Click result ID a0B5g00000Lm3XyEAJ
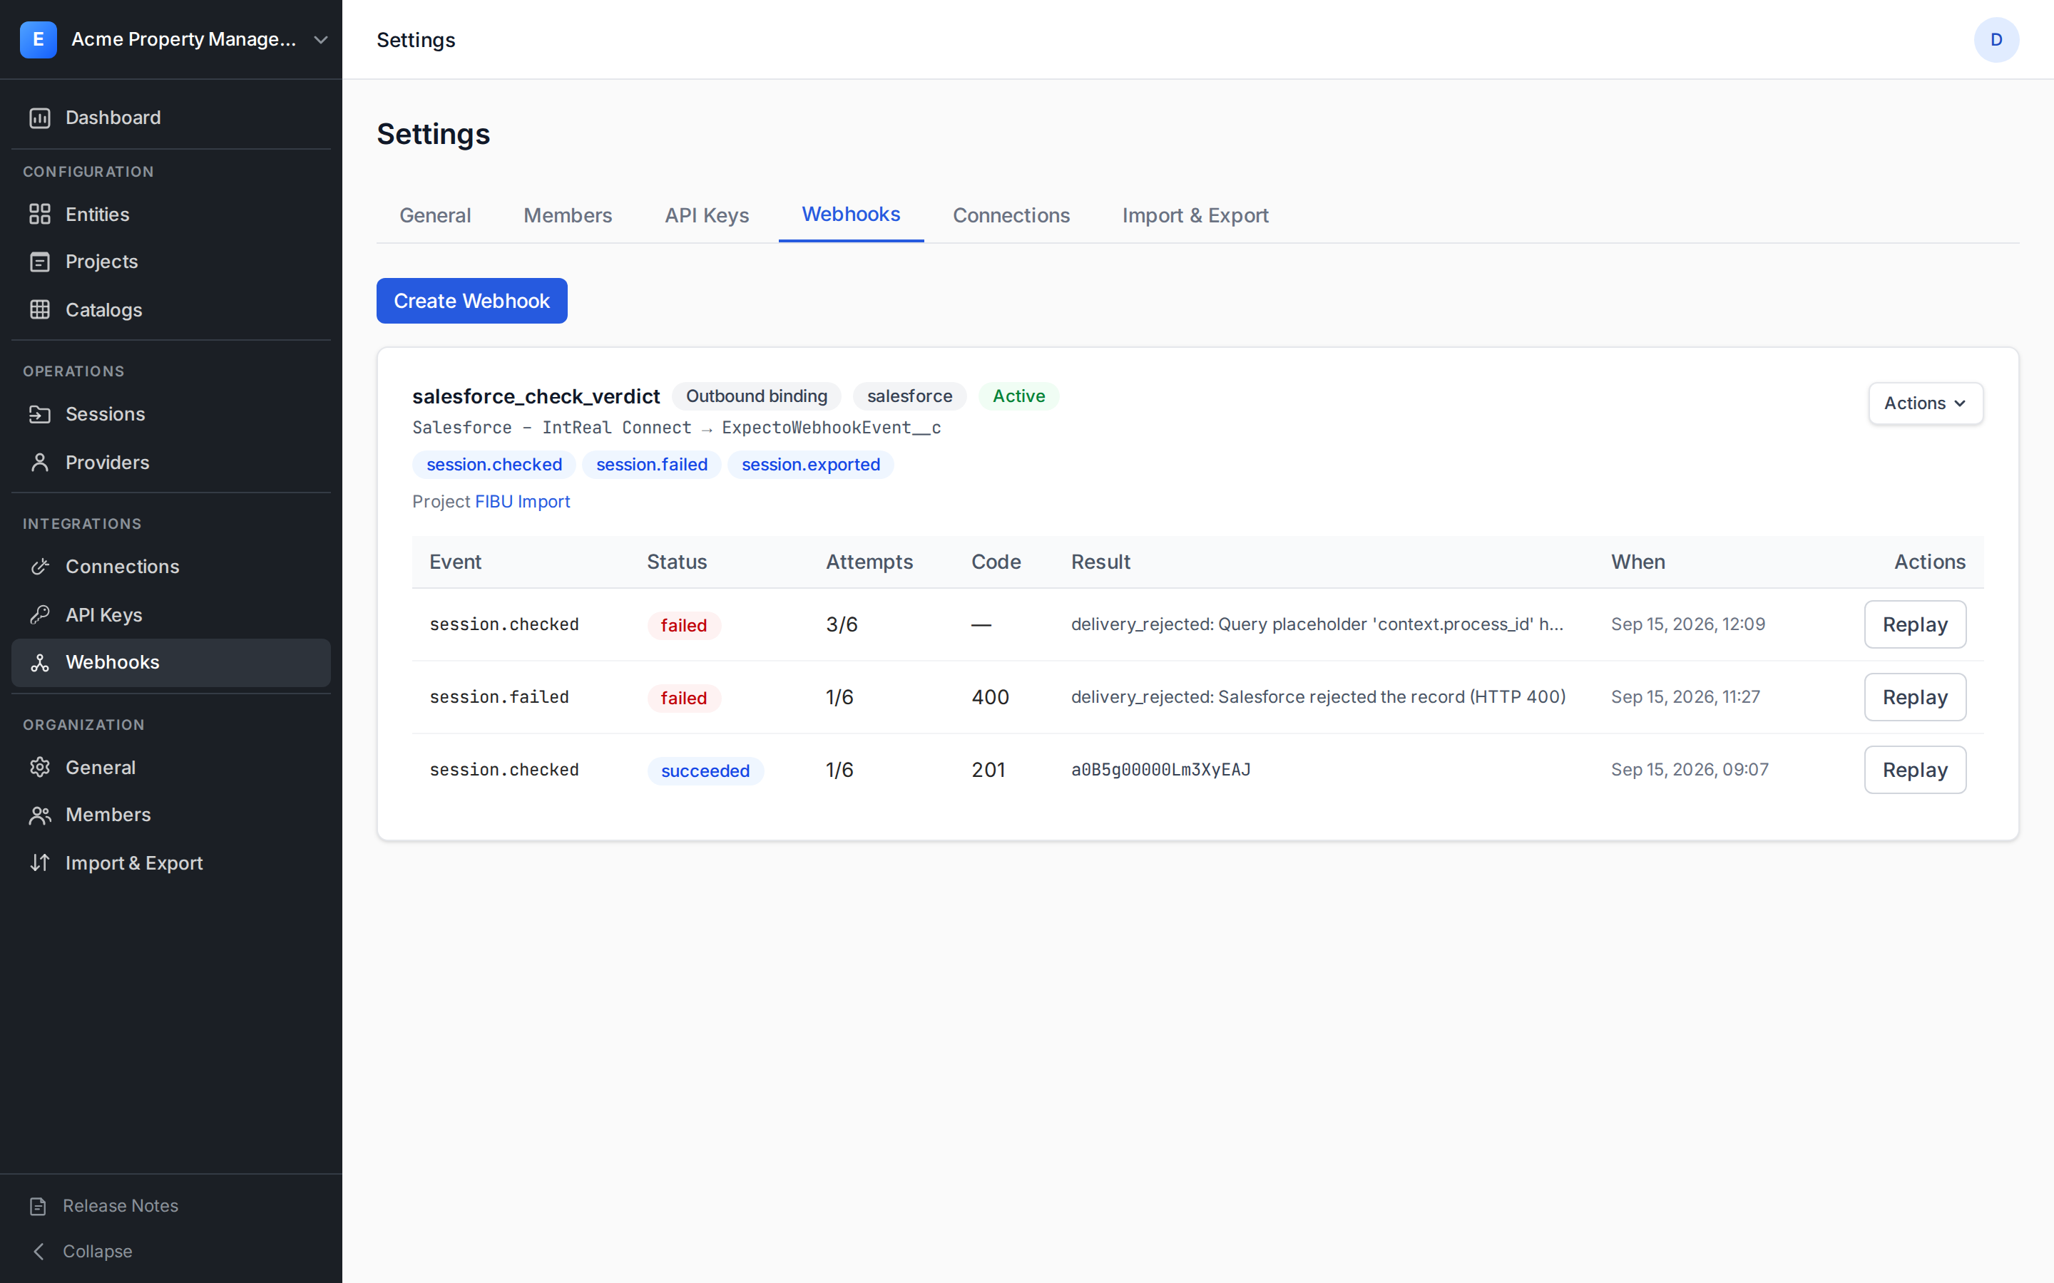2054x1283 pixels. [x=1160, y=770]
